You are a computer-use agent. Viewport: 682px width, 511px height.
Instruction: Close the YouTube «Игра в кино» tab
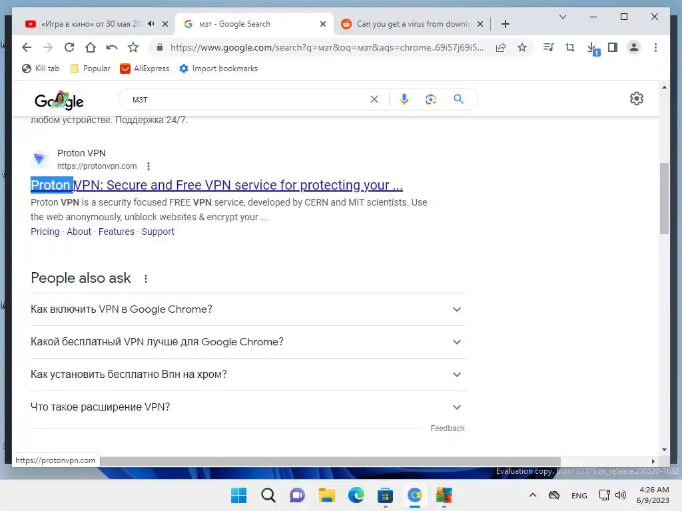pyautogui.click(x=165, y=24)
